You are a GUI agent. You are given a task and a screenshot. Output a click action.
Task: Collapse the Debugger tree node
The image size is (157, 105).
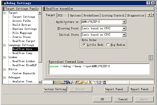[x=5, y=77]
